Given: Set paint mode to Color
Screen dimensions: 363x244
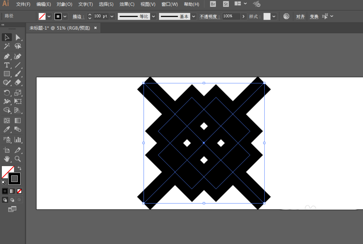Looking at the screenshot, I should 5,191.
